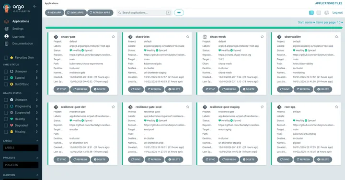
Task: Check the Unknown sync status filter
Action: [6, 72]
